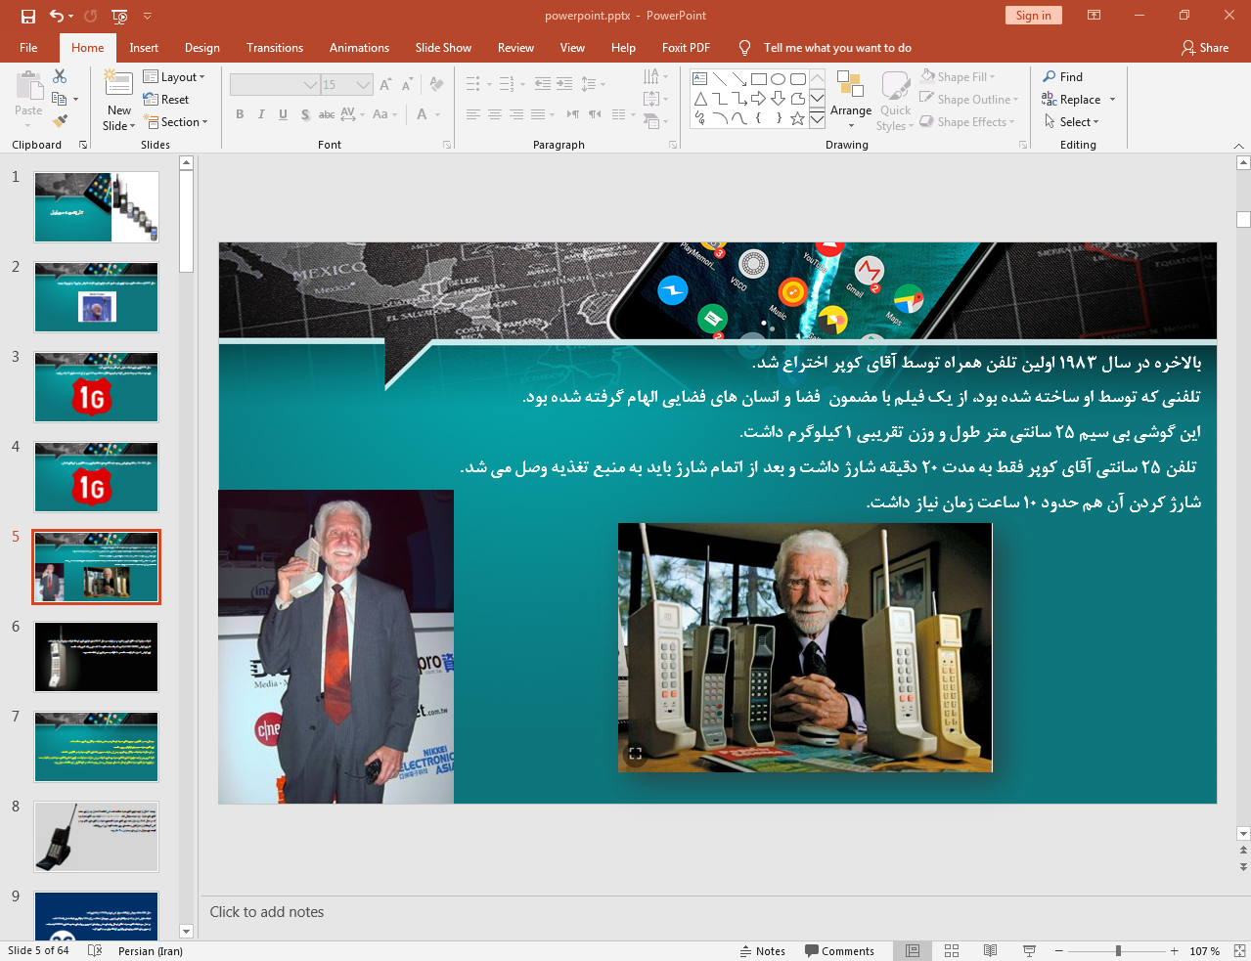Clear all formatting with eraser icon
The image size is (1251, 961).
point(436,85)
